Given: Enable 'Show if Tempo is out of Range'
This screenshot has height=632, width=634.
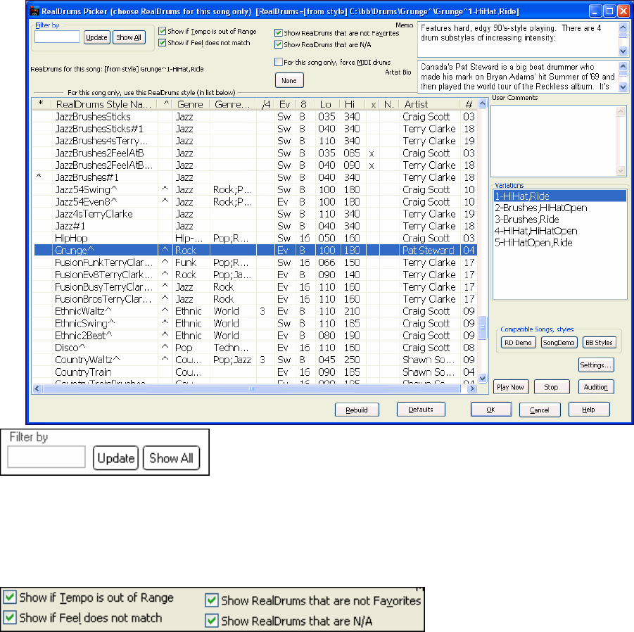Looking at the screenshot, I should pos(163,32).
